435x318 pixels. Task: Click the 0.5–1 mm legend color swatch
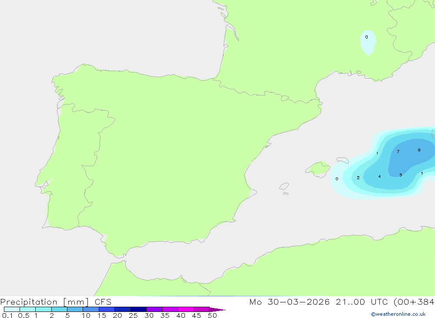point(27,309)
